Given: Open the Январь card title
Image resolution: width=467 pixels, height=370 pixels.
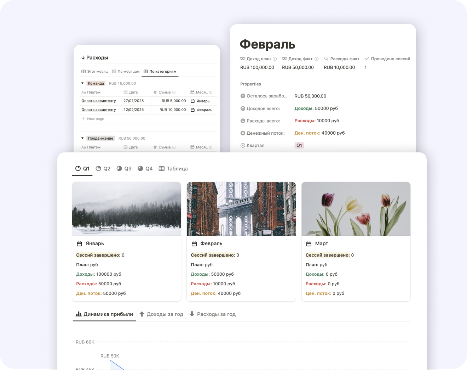Looking at the screenshot, I should (95, 244).
